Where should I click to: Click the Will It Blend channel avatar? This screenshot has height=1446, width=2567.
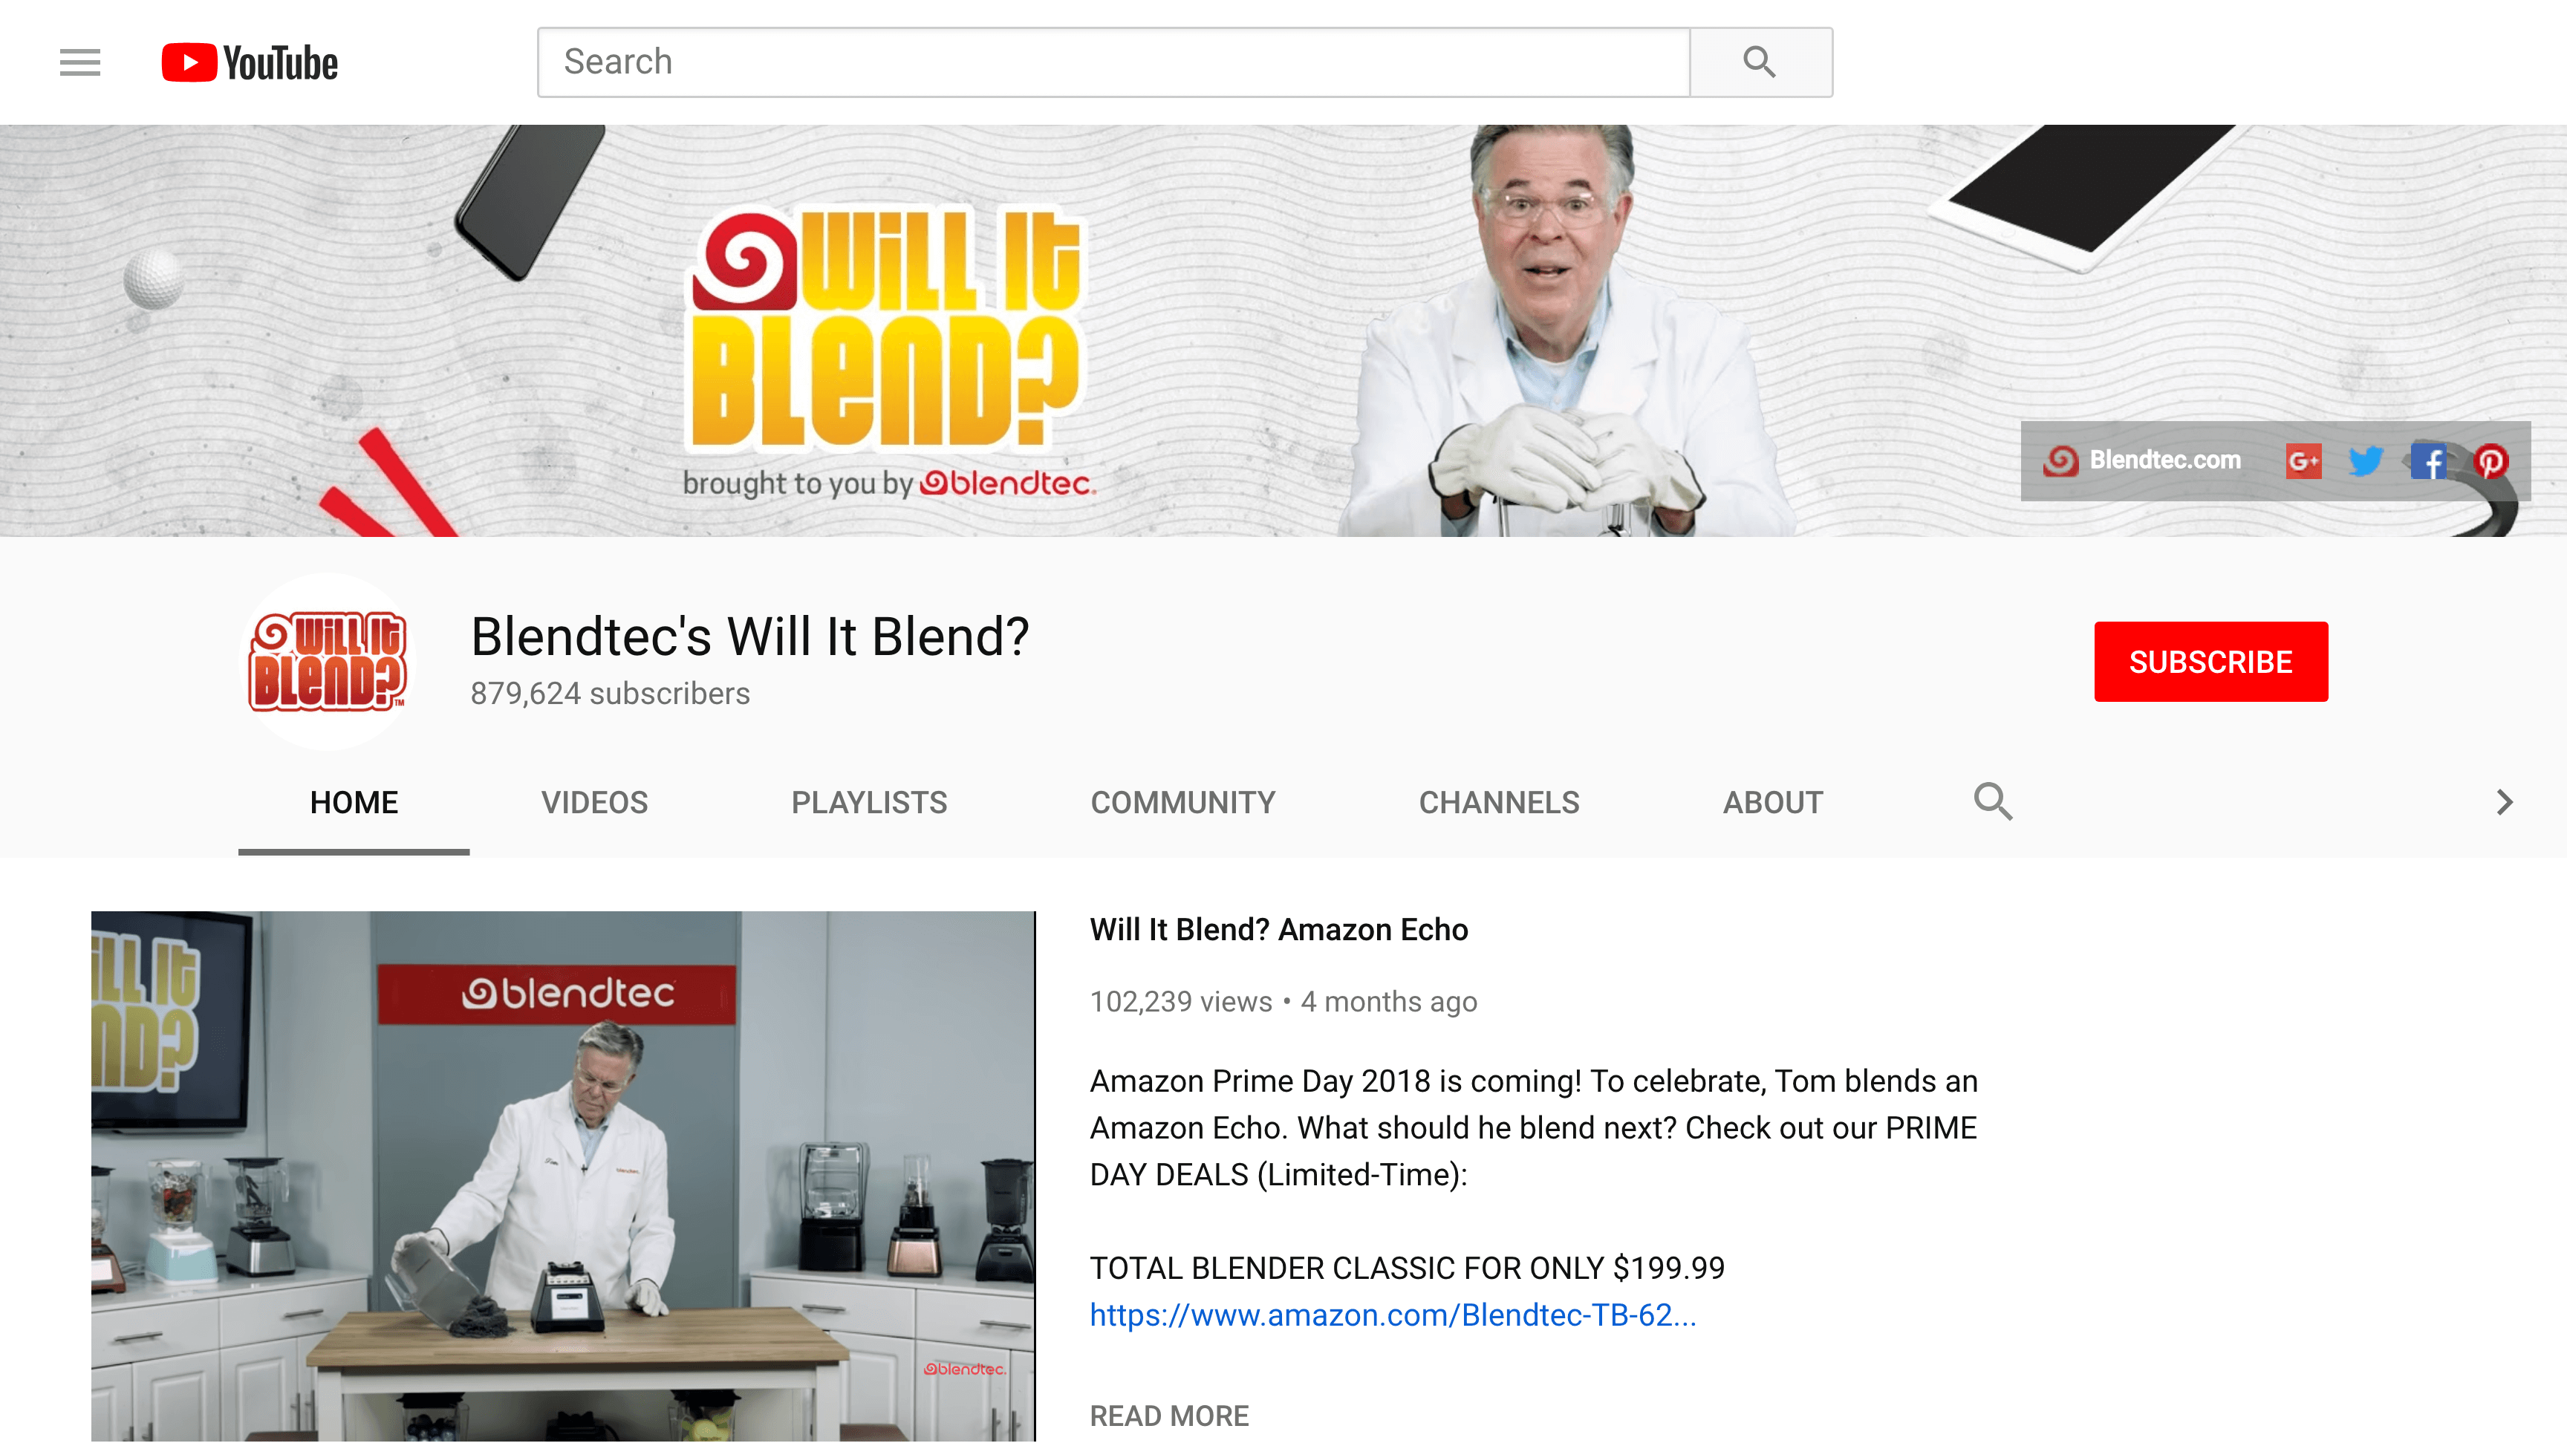(x=328, y=661)
